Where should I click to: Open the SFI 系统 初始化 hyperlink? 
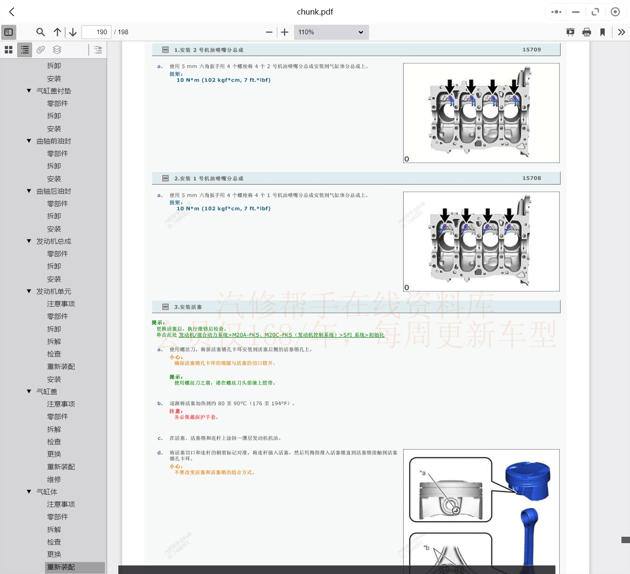point(281,335)
